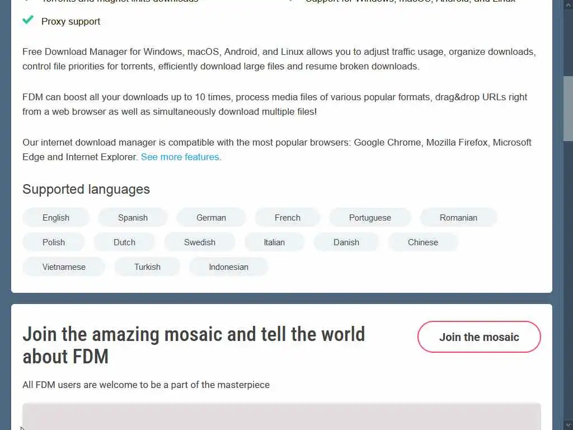Click the green Proxy support checkmark icon
573x430 pixels.
pyautogui.click(x=28, y=20)
